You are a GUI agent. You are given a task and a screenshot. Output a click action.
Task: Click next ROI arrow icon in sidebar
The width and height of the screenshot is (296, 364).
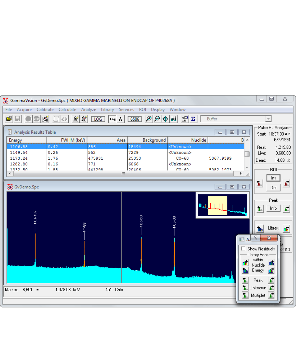(287, 183)
